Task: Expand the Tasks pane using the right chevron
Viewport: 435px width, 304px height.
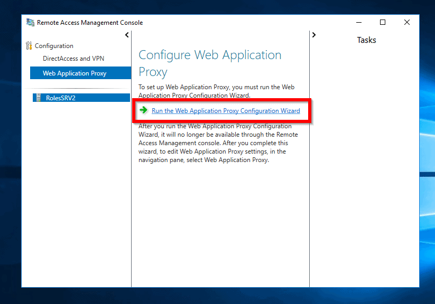Action: tap(313, 34)
